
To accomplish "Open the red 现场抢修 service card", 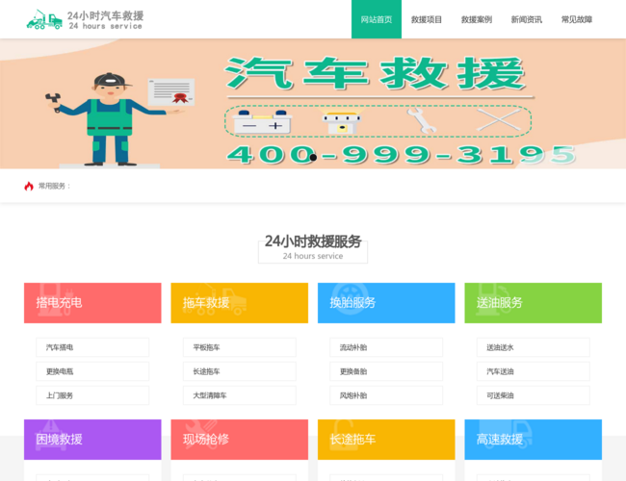I will tap(240, 440).
